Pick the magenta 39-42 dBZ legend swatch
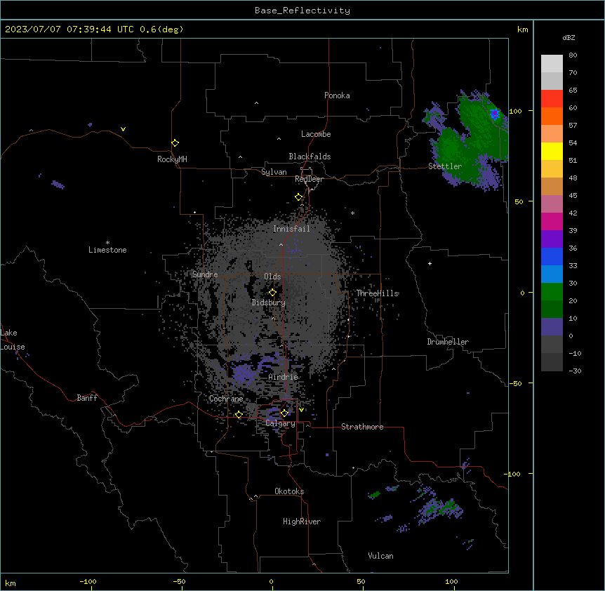The height and width of the screenshot is (591, 605). [x=552, y=221]
